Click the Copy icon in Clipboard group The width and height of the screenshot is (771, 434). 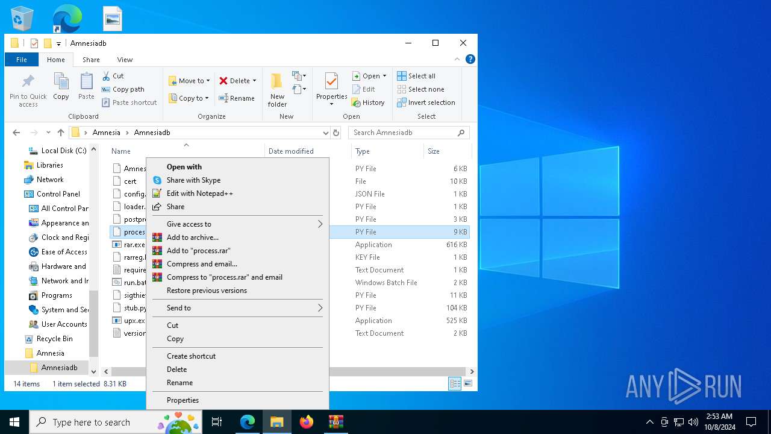61,81
